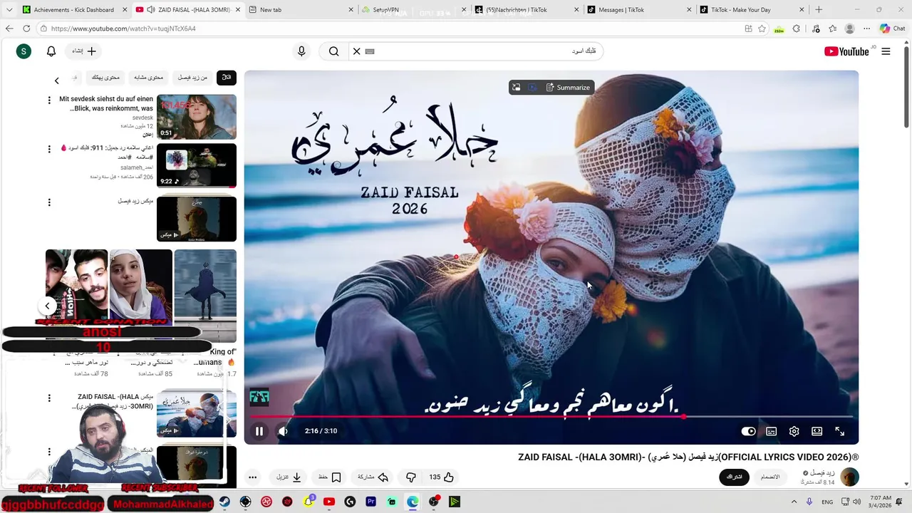Open the more actions three-dot menu
This screenshot has width=912, height=513.
click(252, 477)
